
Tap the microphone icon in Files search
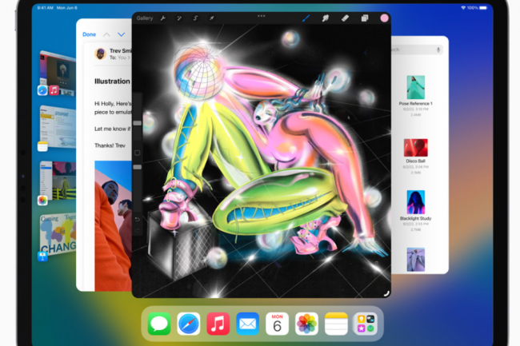click(438, 50)
